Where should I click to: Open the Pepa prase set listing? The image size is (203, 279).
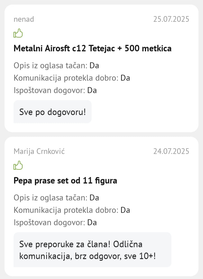coord(65,180)
